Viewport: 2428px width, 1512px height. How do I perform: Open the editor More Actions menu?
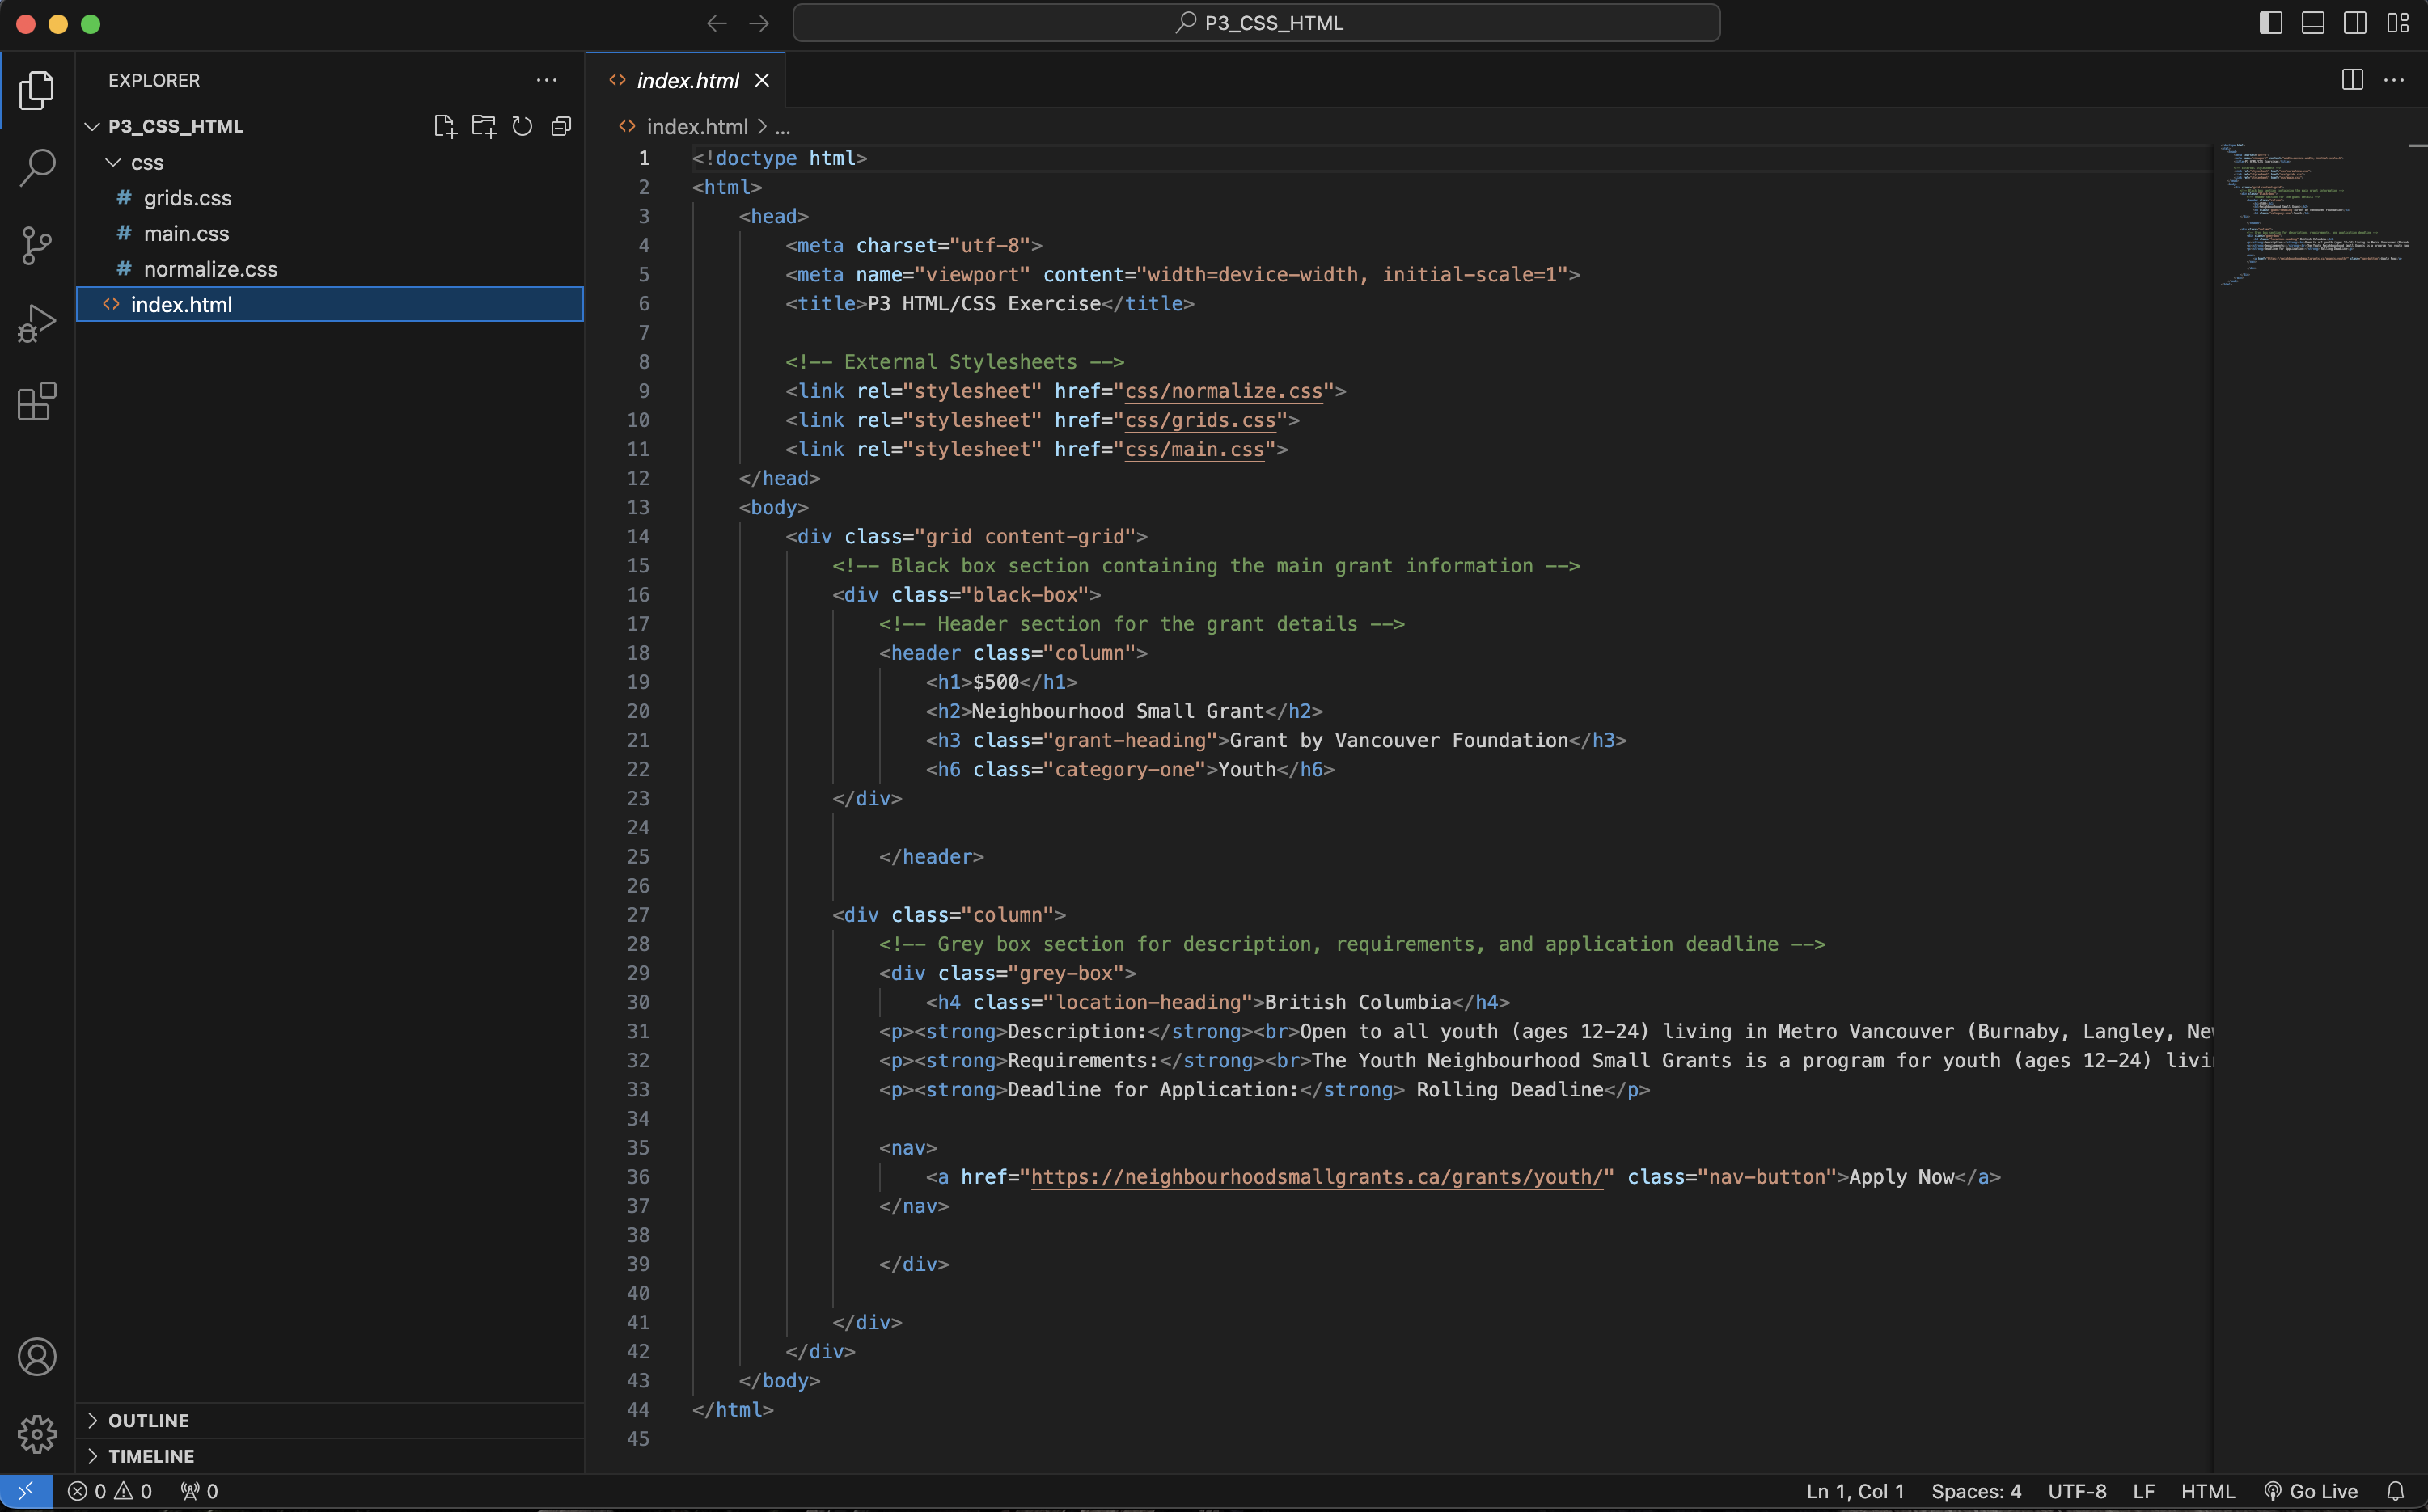[x=2396, y=80]
